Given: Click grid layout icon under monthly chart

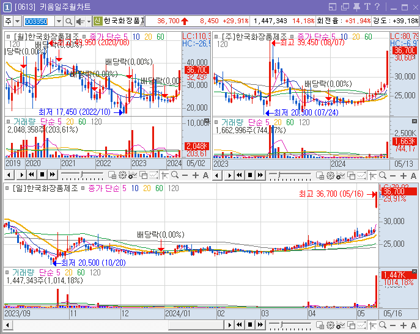Looking at the screenshot, I should pos(112,175).
